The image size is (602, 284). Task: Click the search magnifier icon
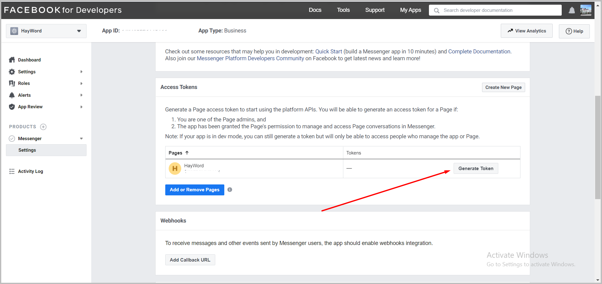click(437, 10)
